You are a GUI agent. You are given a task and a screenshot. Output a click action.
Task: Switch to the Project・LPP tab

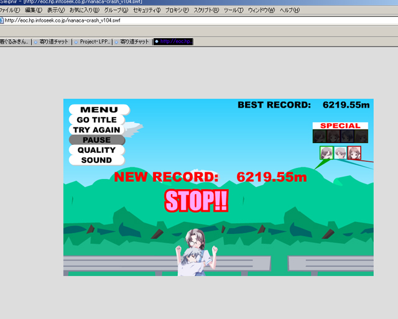tap(93, 42)
